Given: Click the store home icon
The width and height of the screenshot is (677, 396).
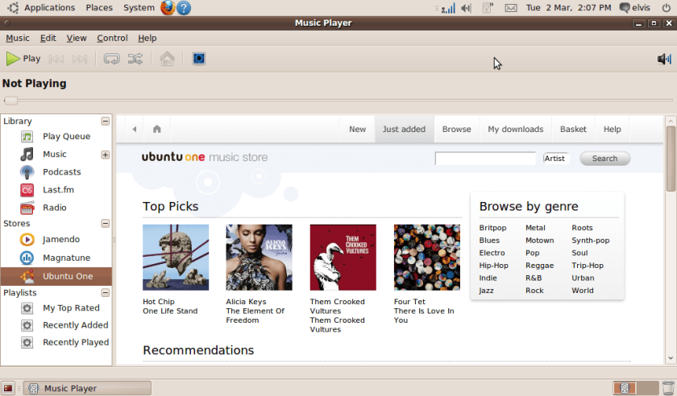Looking at the screenshot, I should [156, 129].
